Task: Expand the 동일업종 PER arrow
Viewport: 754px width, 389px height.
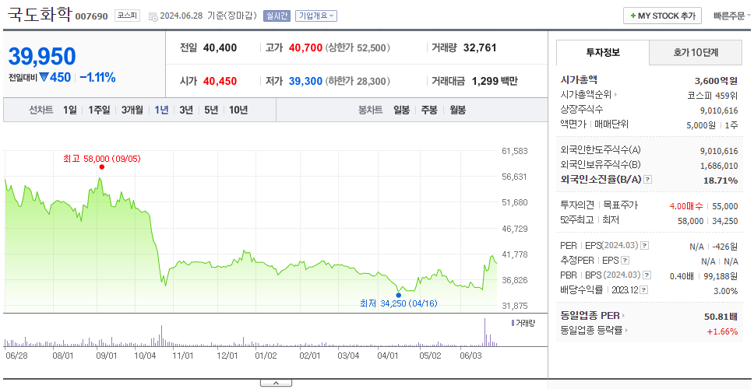Action: (x=623, y=316)
